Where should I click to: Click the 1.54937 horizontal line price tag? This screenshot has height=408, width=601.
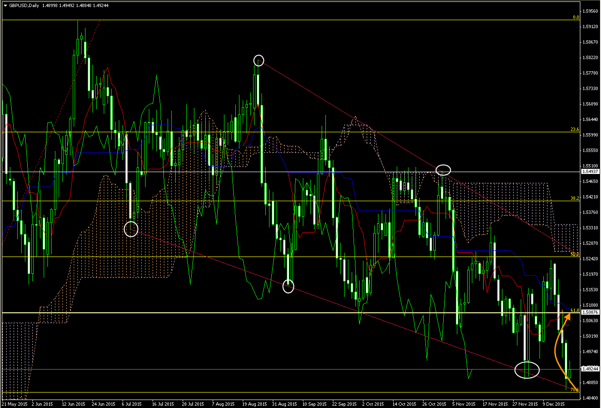(x=590, y=172)
